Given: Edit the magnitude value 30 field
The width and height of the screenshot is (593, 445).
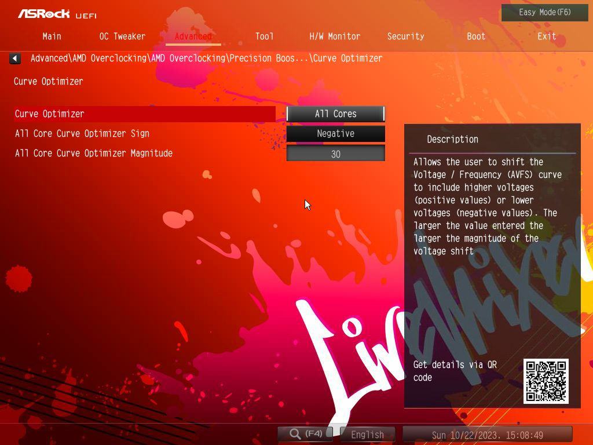Looking at the screenshot, I should 335,154.
